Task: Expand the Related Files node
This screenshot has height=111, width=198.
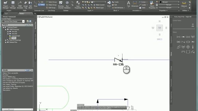Action: pos(6,42)
